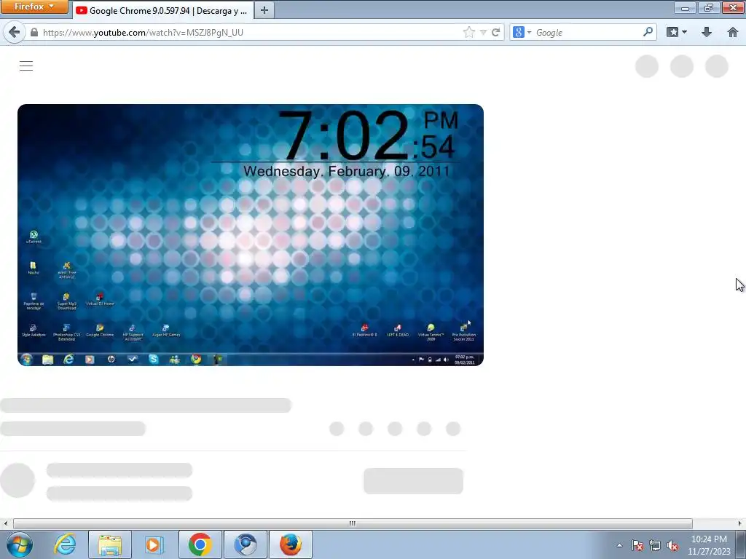Screen dimensions: 746x559
Task: Open the Google search engine selector
Action: coord(522,32)
